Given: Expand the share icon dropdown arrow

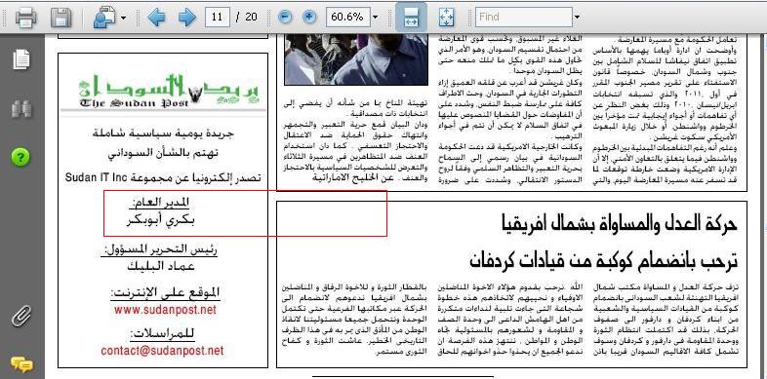Looking at the screenshot, I should pyautogui.click(x=123, y=19).
